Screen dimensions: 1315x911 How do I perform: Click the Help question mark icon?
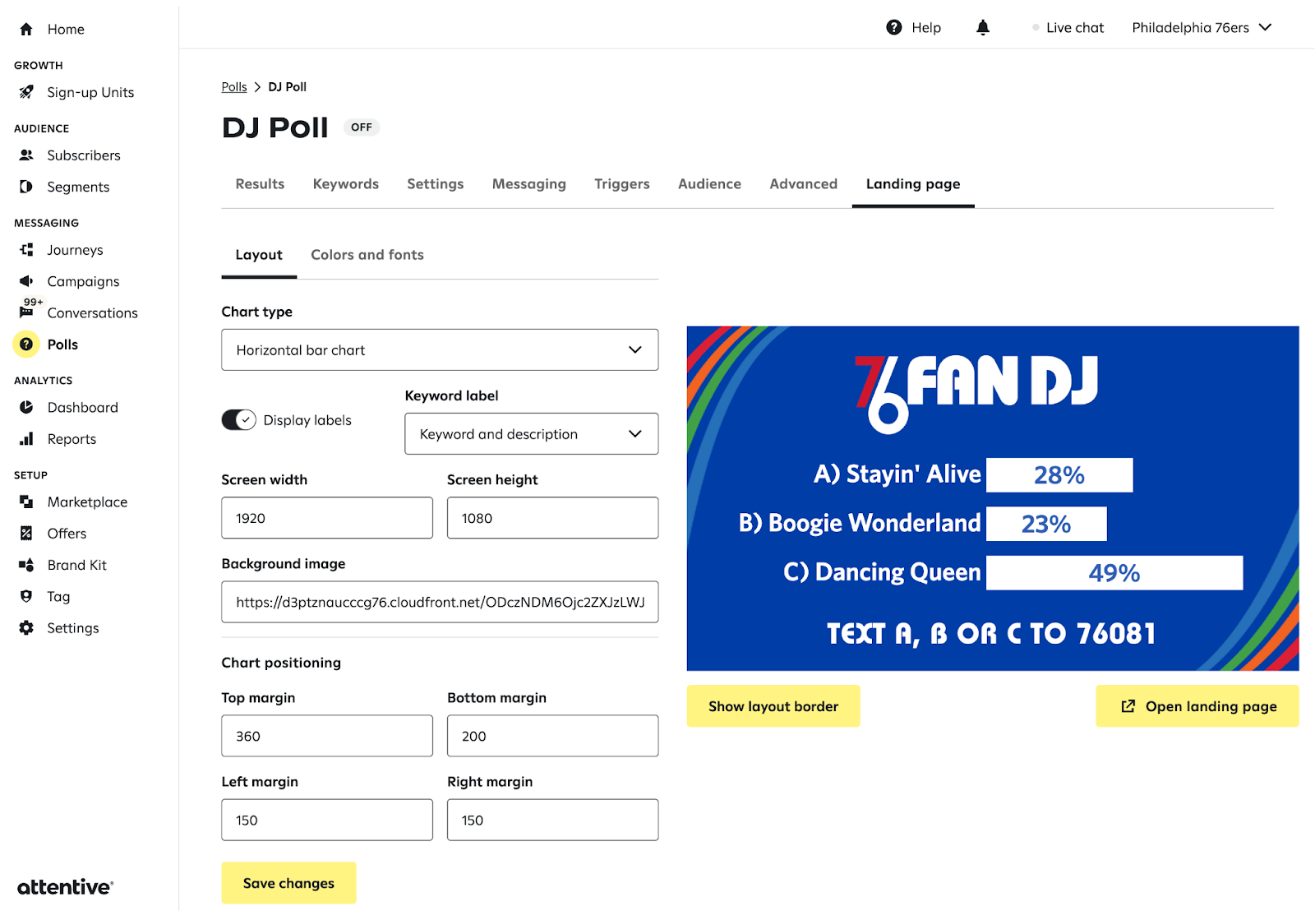click(x=893, y=28)
